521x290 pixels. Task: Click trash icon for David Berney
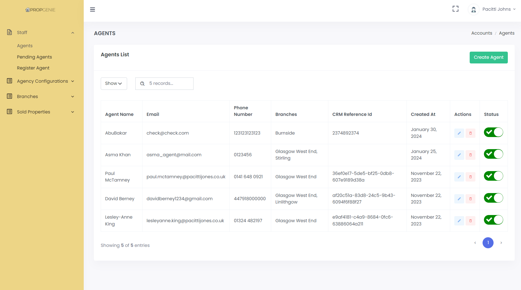point(470,199)
